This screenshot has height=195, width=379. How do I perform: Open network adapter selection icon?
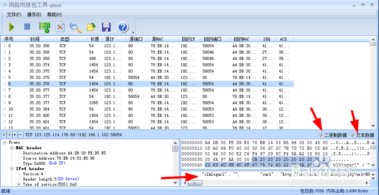[x=44, y=27]
